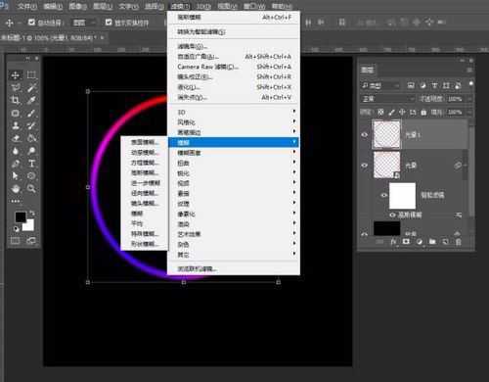Select the Brush tool
The width and height of the screenshot is (489, 382).
31,113
